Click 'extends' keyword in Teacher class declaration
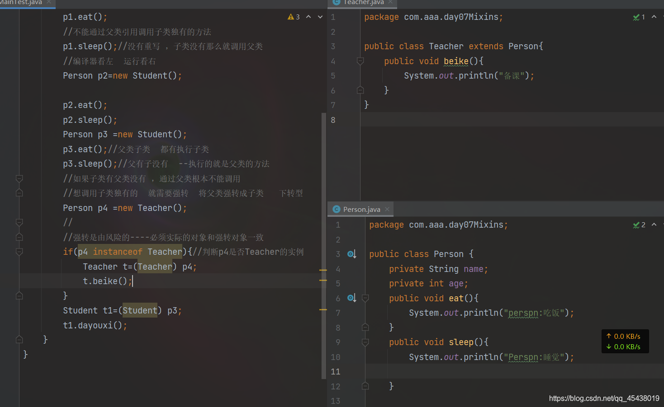Image resolution: width=664 pixels, height=407 pixels. point(486,47)
